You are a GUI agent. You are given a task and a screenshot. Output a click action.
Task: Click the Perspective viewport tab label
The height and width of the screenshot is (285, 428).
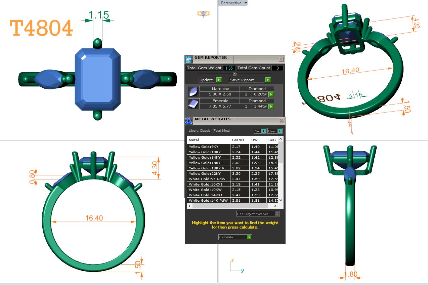(x=231, y=3)
